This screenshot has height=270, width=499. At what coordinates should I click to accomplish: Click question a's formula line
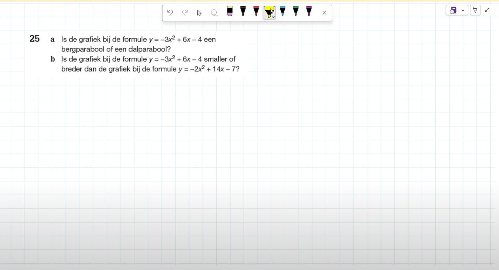coord(138,39)
